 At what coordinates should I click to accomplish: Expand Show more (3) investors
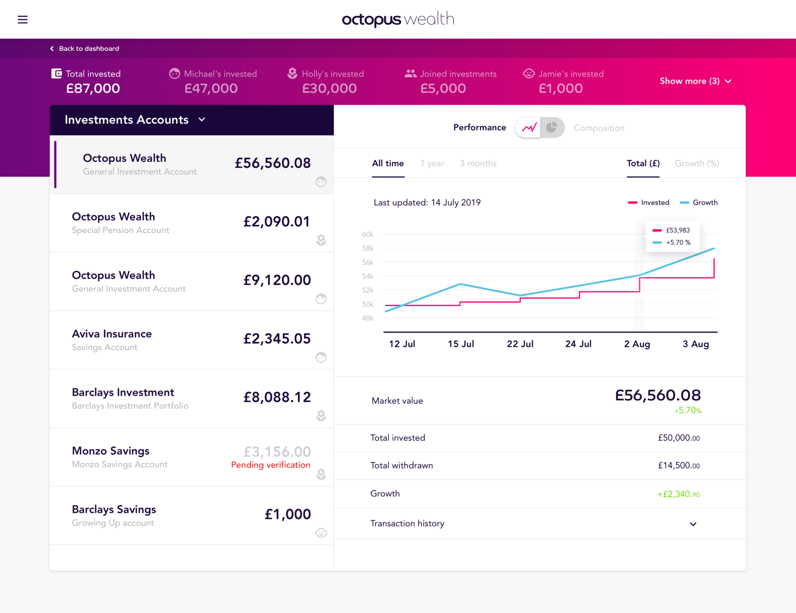point(695,81)
